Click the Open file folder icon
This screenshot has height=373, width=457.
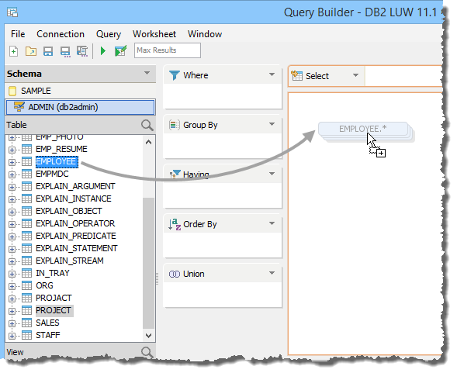tap(31, 51)
